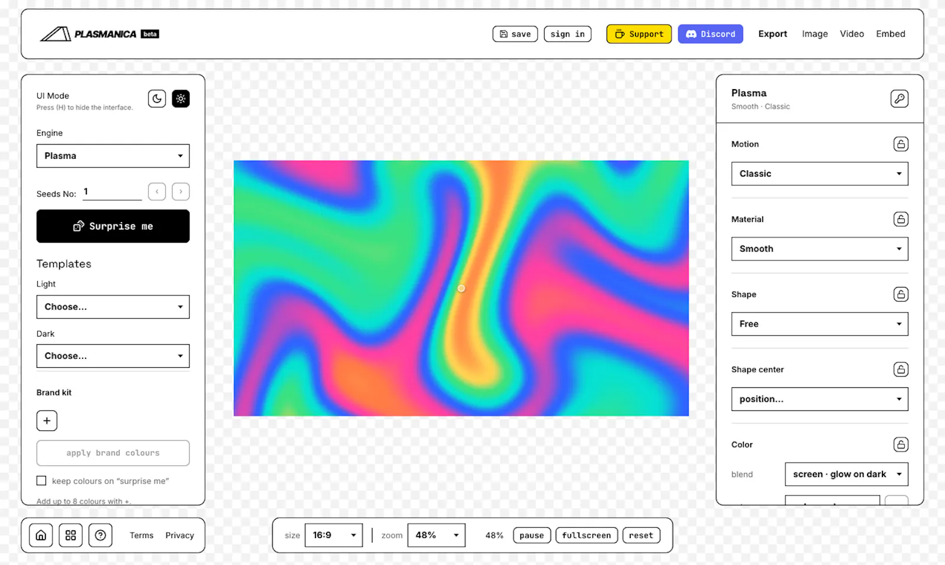This screenshot has height=565, width=945.
Task: Toggle the Material lock icon
Action: pyautogui.click(x=901, y=219)
